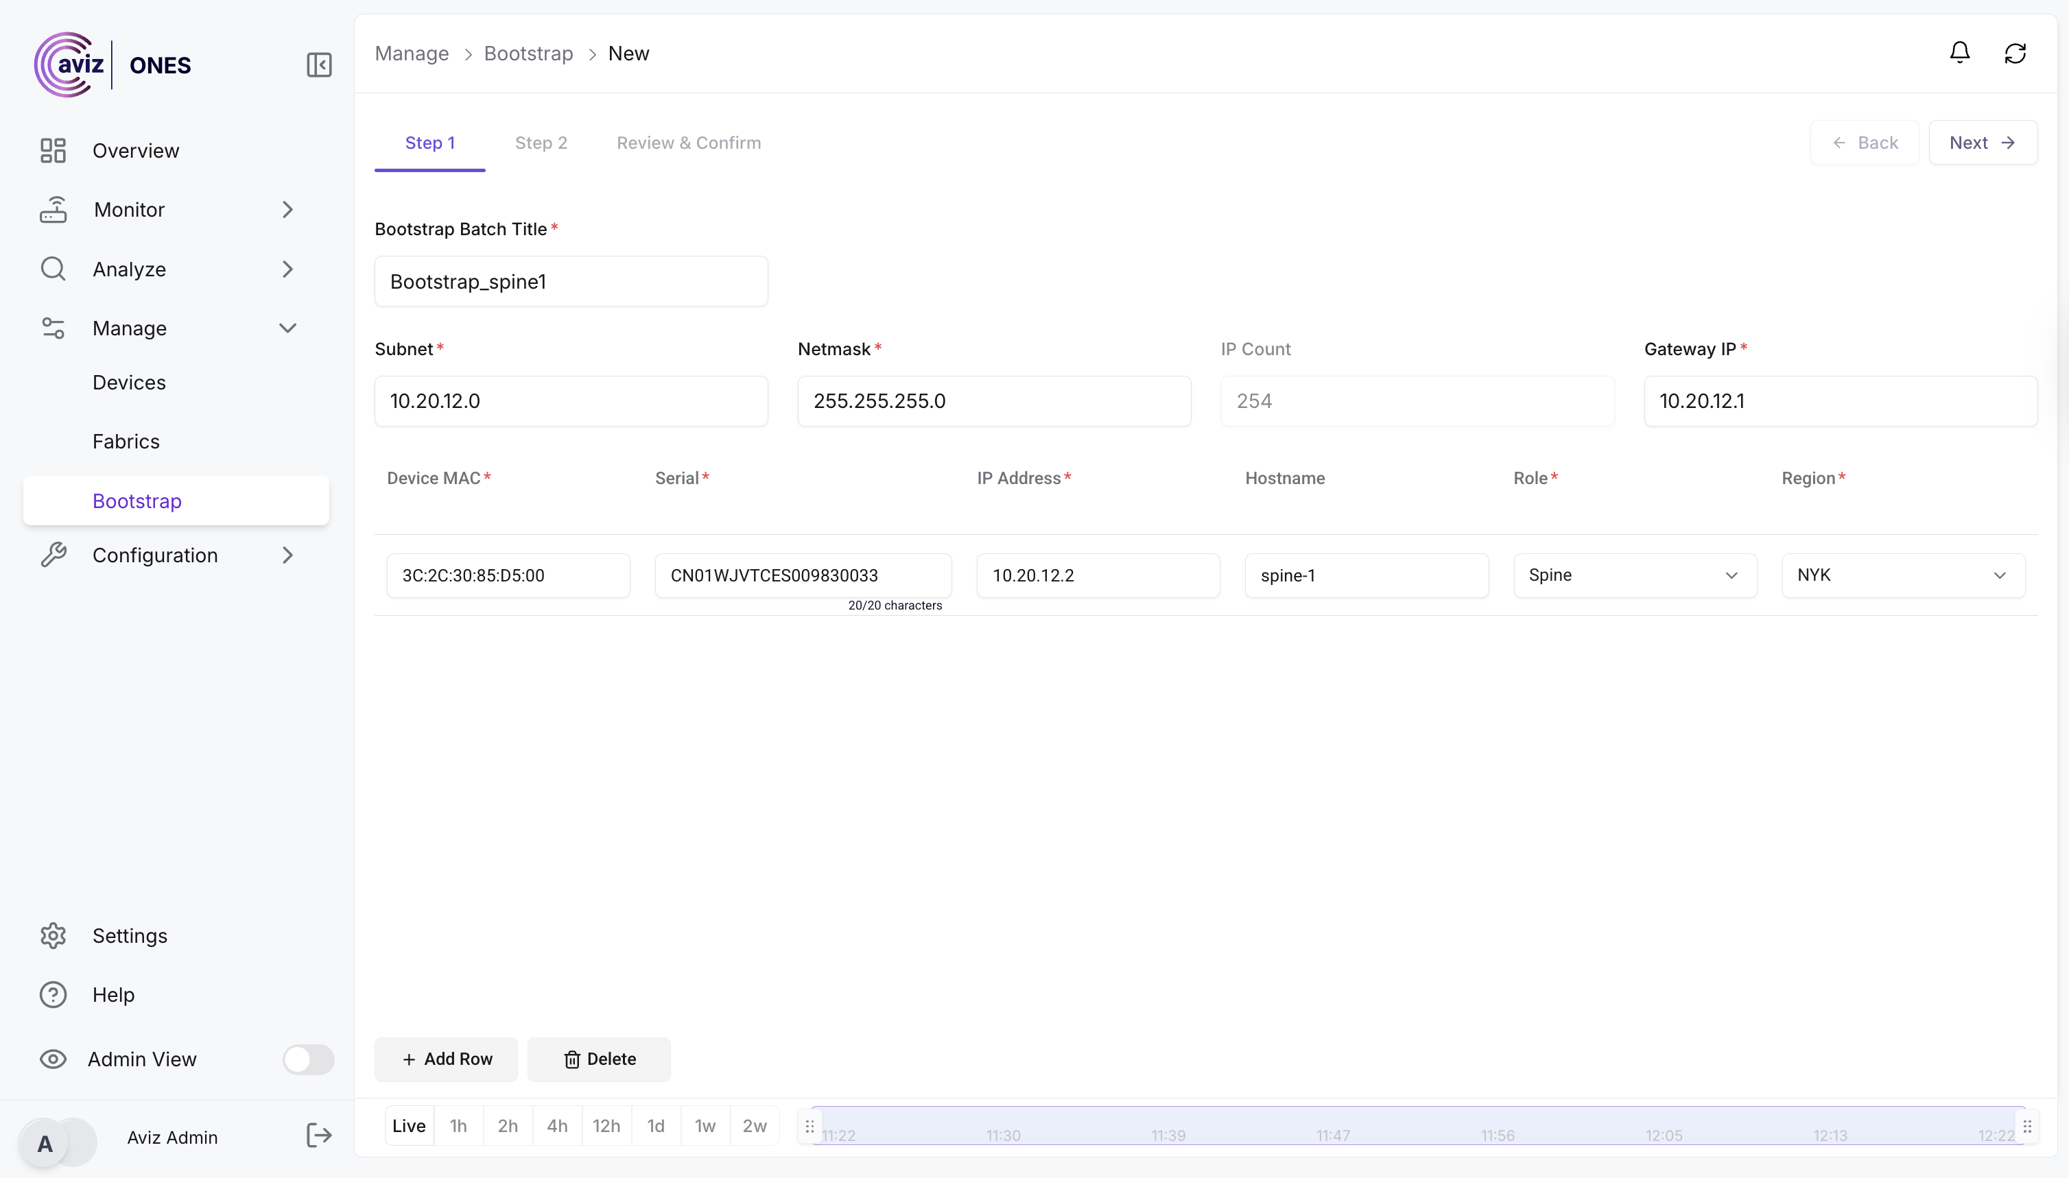
Task: Click the Bootstrap Batch Title field
Action: click(571, 282)
